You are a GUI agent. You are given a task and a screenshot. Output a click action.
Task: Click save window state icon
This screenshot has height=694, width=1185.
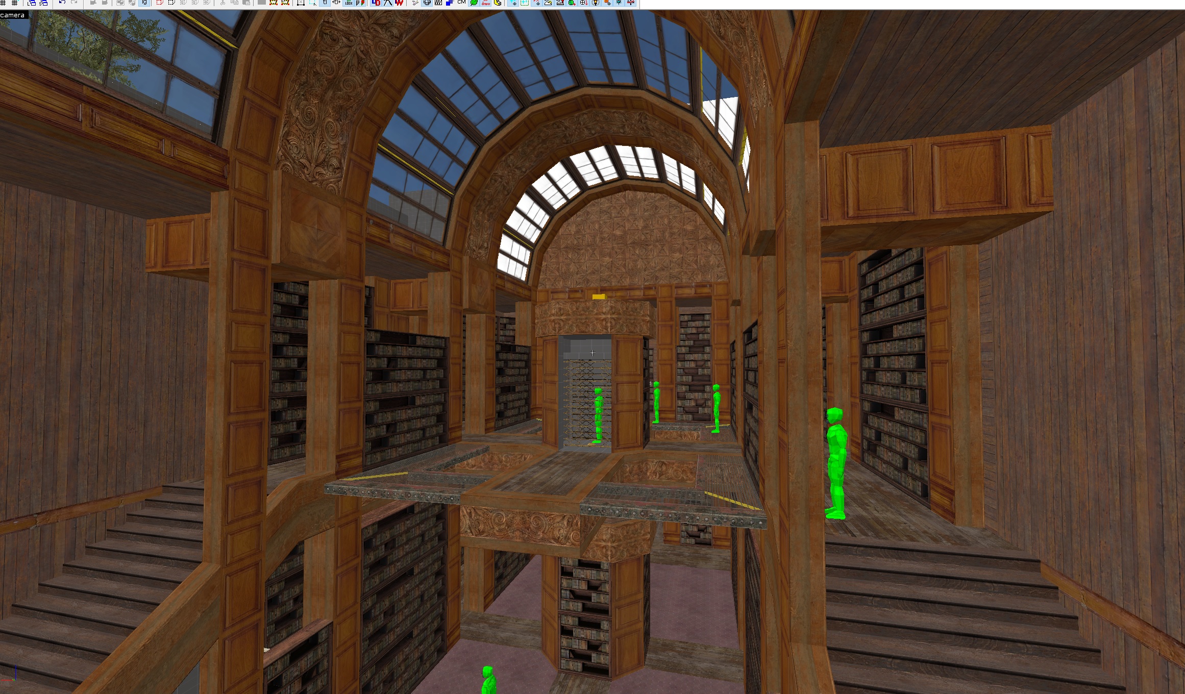43,3
